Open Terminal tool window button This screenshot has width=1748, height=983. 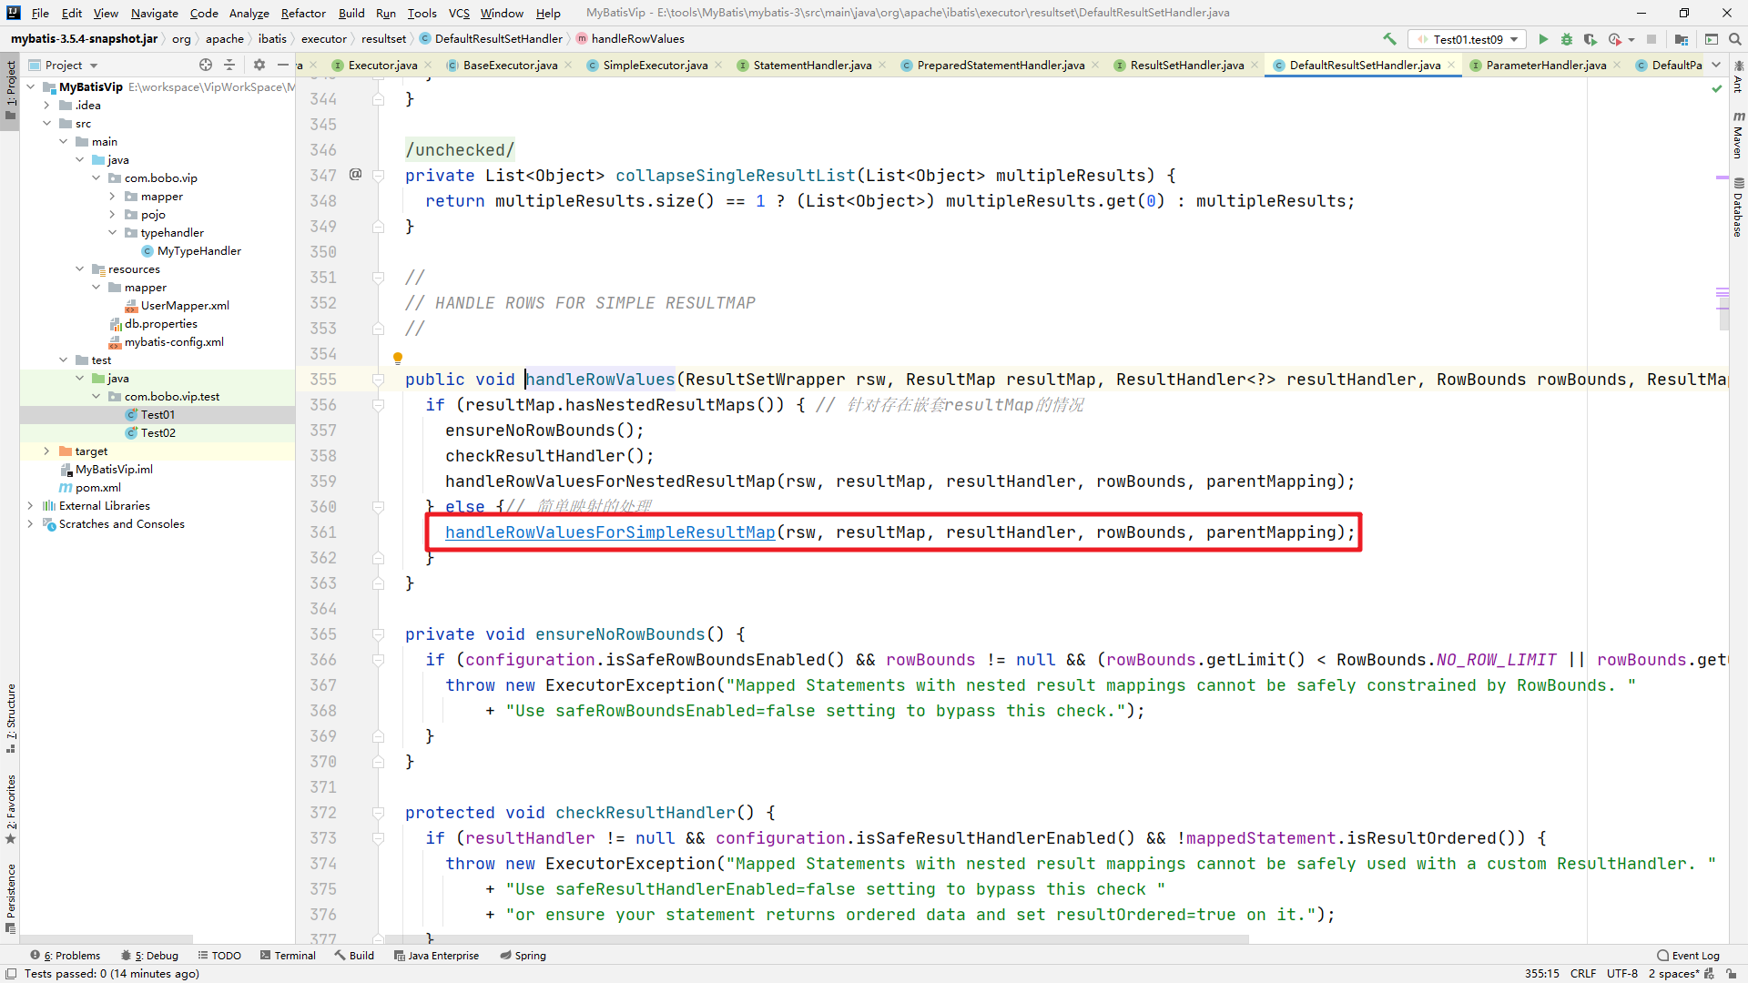(x=288, y=956)
